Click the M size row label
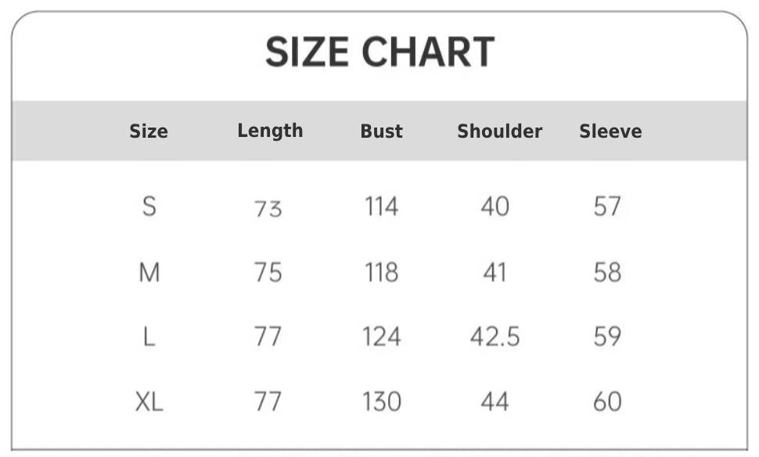 (149, 272)
